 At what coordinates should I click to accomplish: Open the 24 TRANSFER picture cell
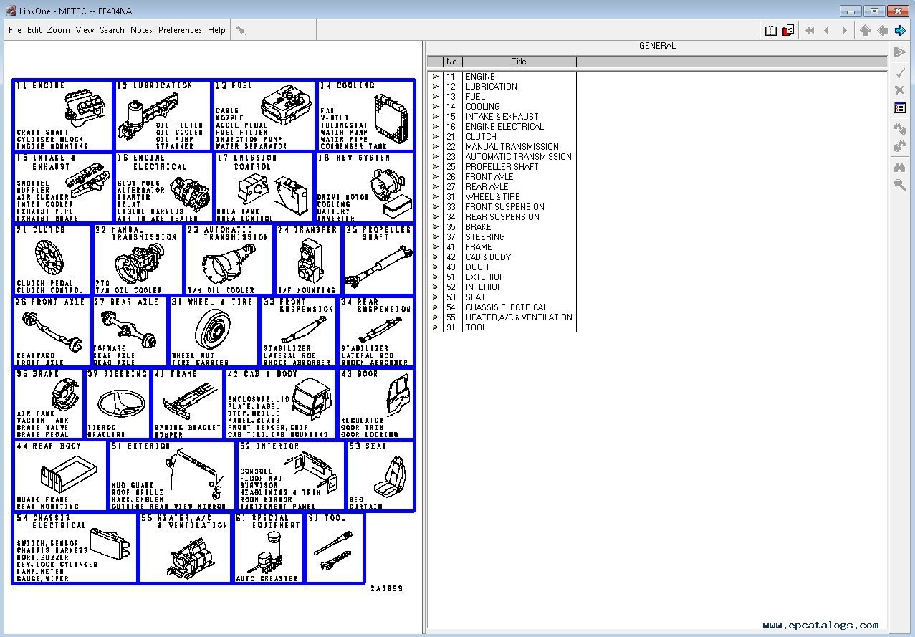[308, 259]
